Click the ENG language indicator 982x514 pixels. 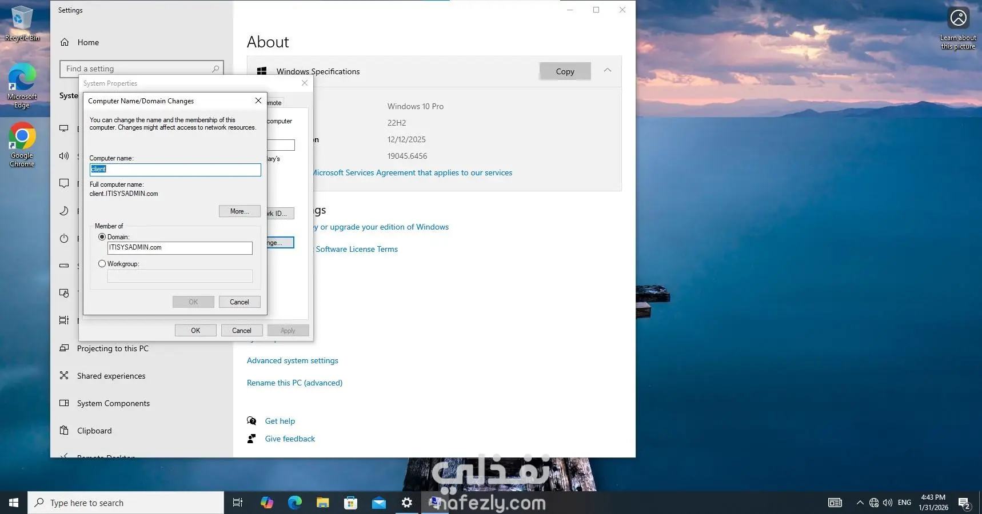pos(904,503)
